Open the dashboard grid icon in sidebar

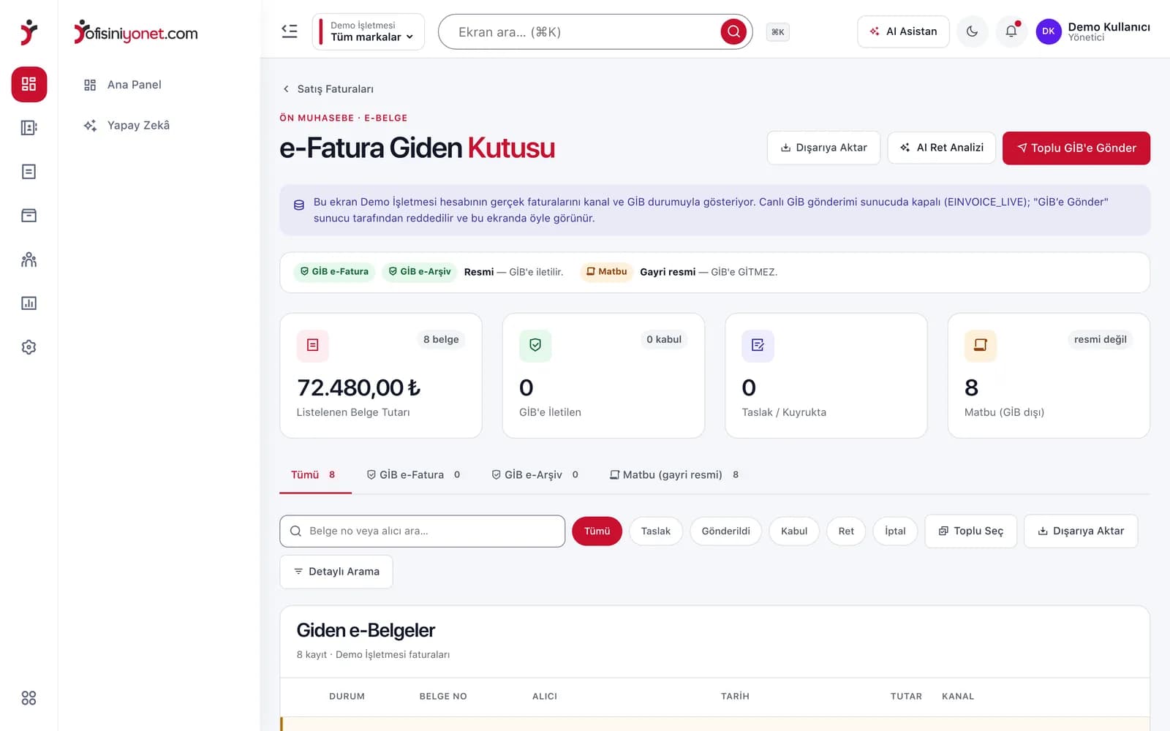coord(29,84)
